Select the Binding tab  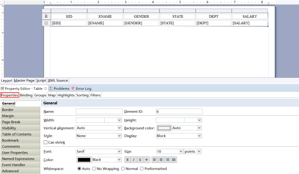point(26,95)
